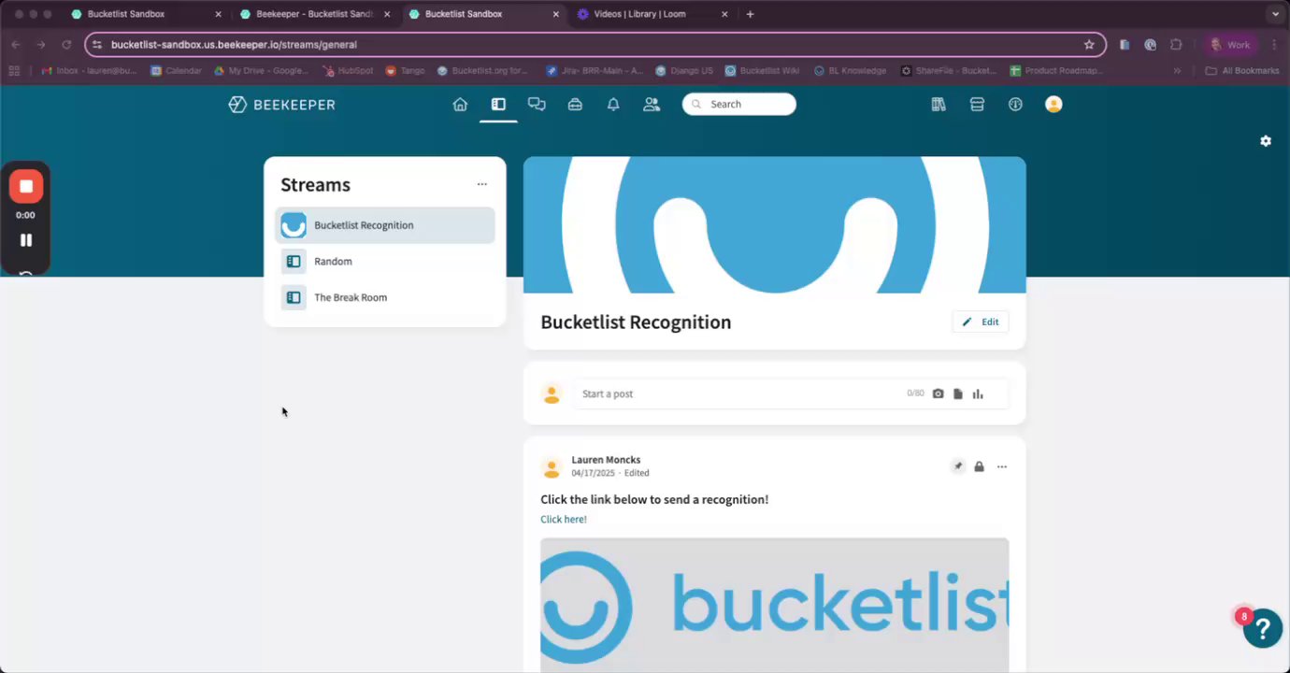Viewport: 1290px width, 673px height.
Task: Stop the Loom recording
Action: tap(26, 186)
